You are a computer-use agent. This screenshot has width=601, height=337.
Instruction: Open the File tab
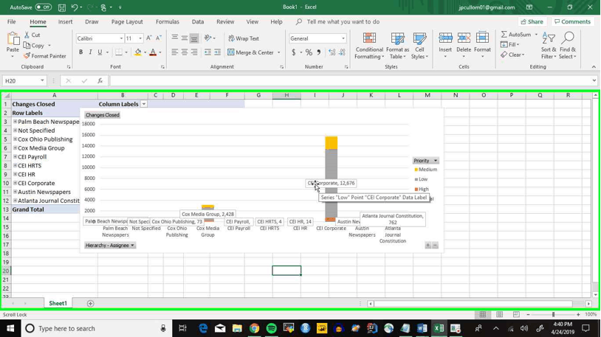[x=12, y=22]
